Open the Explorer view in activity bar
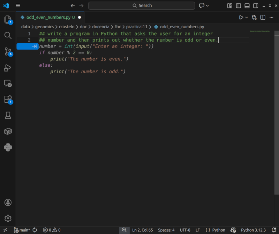The image size is (279, 234). click(x=8, y=20)
